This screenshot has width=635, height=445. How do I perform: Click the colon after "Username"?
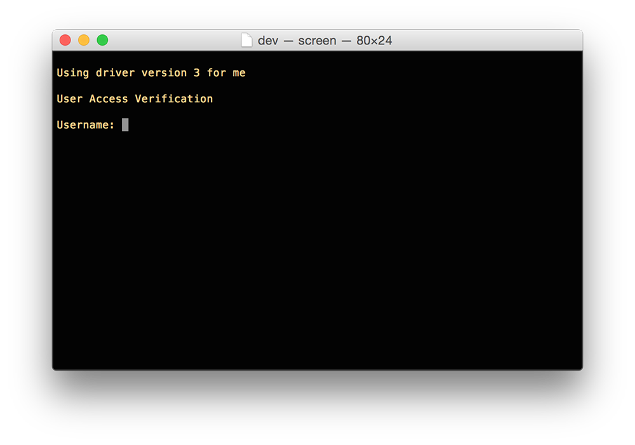point(112,126)
